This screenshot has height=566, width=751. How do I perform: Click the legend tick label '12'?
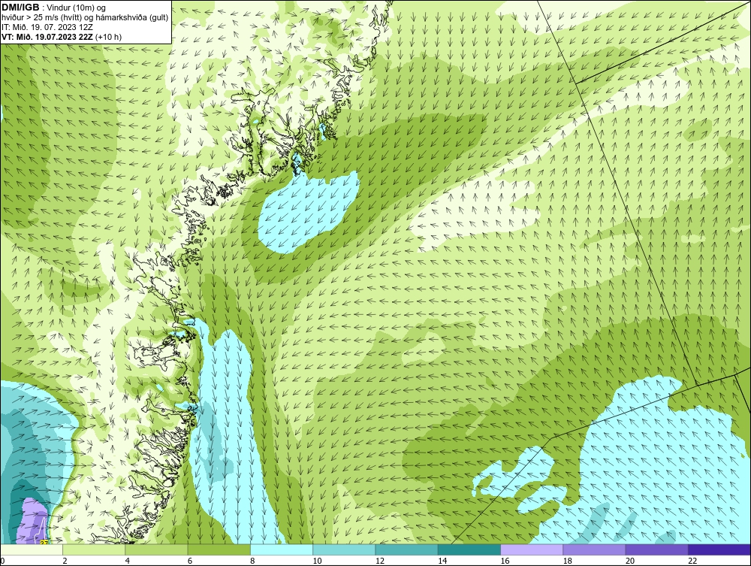click(x=380, y=561)
